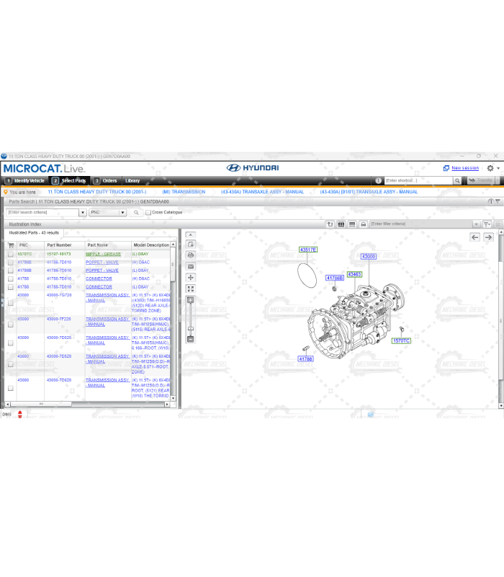This screenshot has width=504, height=577.
Task: Click the fit-to-window illustration icon
Action: pyautogui.click(x=191, y=288)
